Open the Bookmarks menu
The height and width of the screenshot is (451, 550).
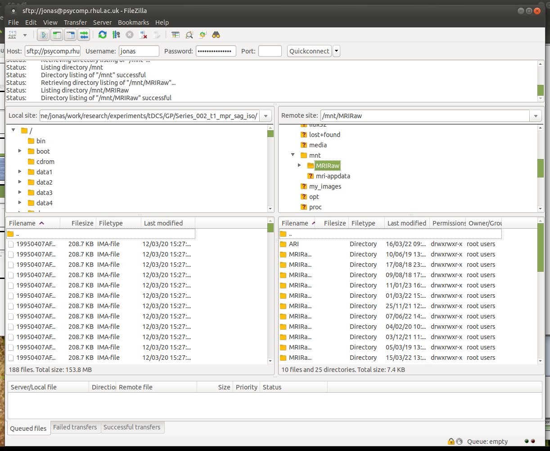coord(133,22)
